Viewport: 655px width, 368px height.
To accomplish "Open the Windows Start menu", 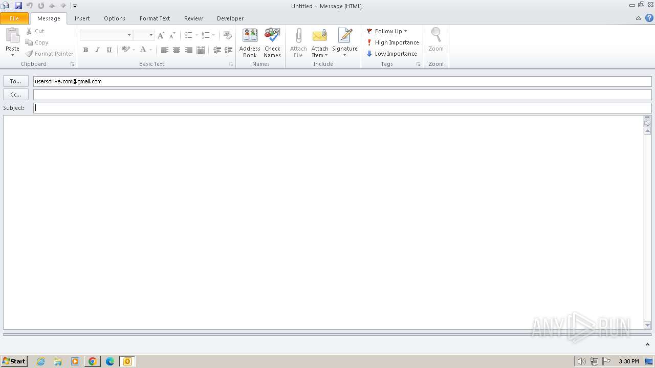I will pyautogui.click(x=14, y=361).
